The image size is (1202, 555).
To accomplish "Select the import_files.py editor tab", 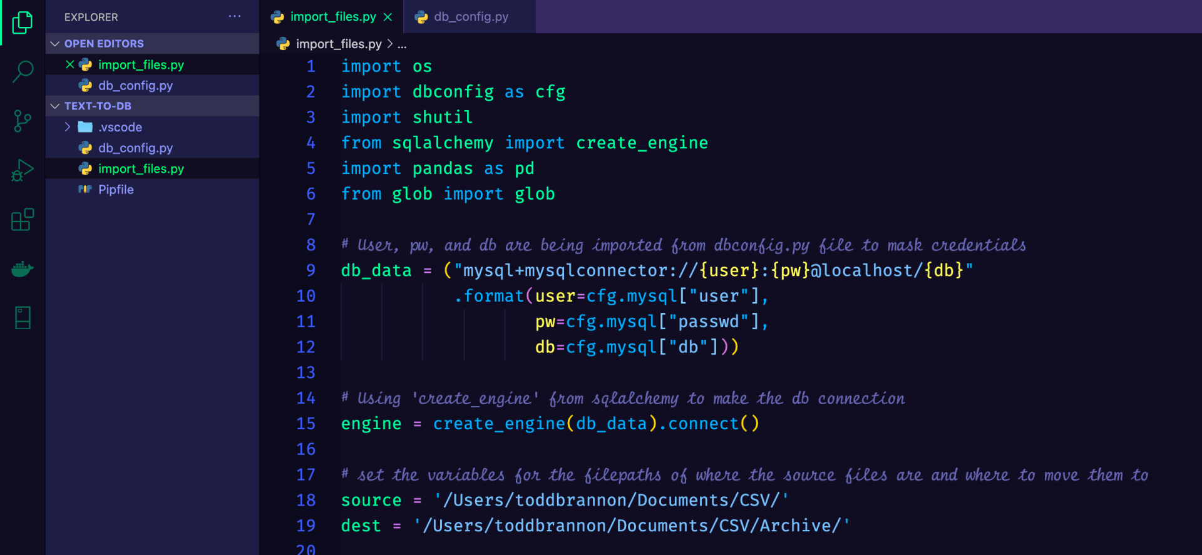I will point(332,17).
